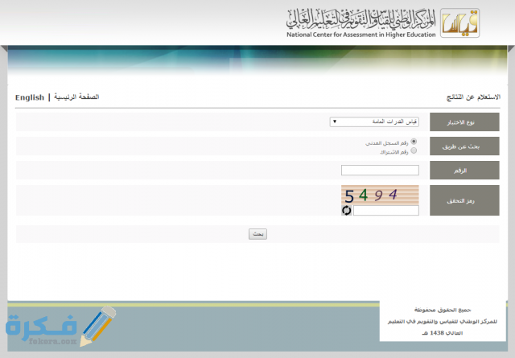Click the test type label box

pyautogui.click(x=464, y=121)
